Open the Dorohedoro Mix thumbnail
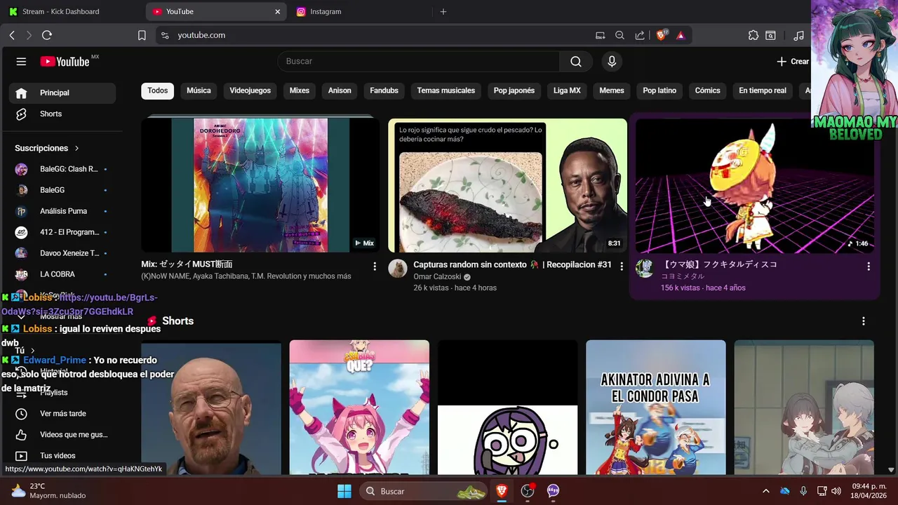 pyautogui.click(x=260, y=185)
